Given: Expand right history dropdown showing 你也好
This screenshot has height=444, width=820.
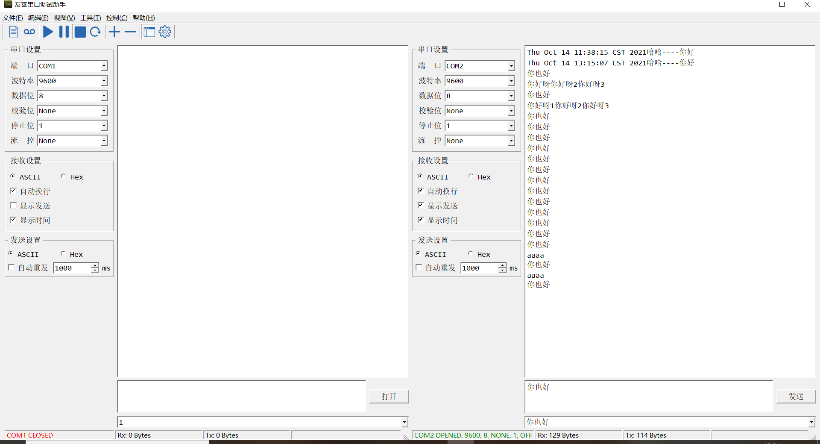Looking at the screenshot, I should (x=811, y=422).
